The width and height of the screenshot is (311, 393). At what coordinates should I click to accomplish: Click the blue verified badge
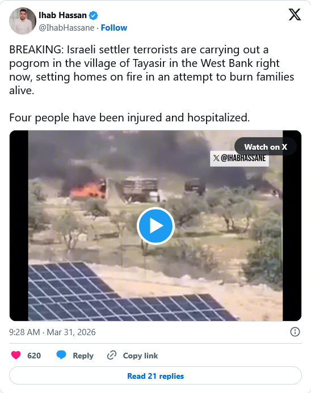(x=94, y=15)
